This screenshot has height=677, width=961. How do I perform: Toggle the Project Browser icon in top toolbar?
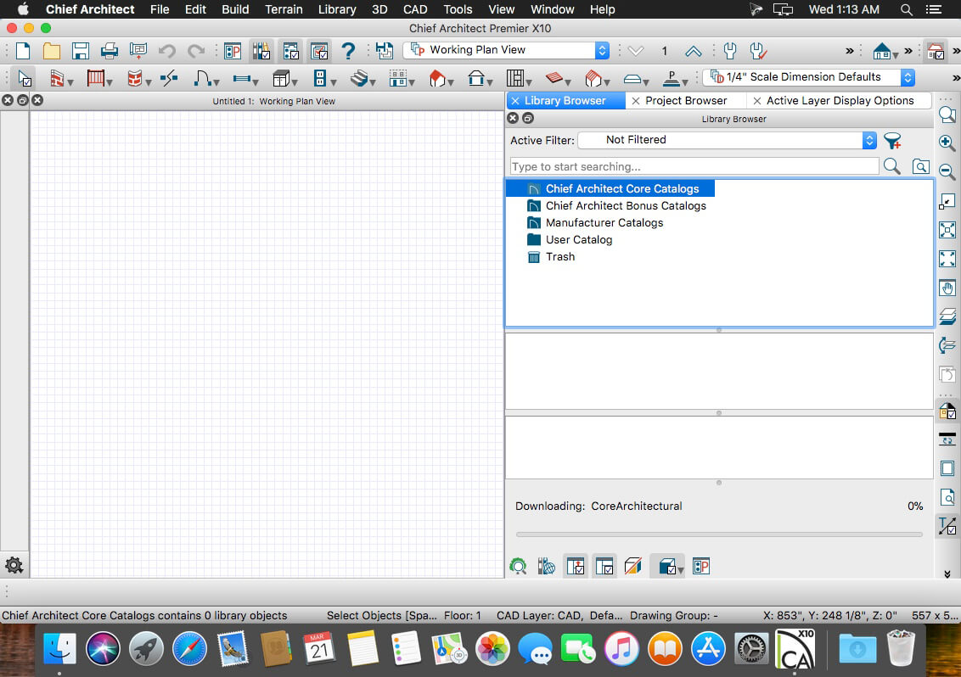pos(290,51)
